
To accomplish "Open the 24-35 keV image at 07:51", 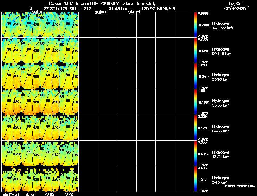I will tap(11, 128).
